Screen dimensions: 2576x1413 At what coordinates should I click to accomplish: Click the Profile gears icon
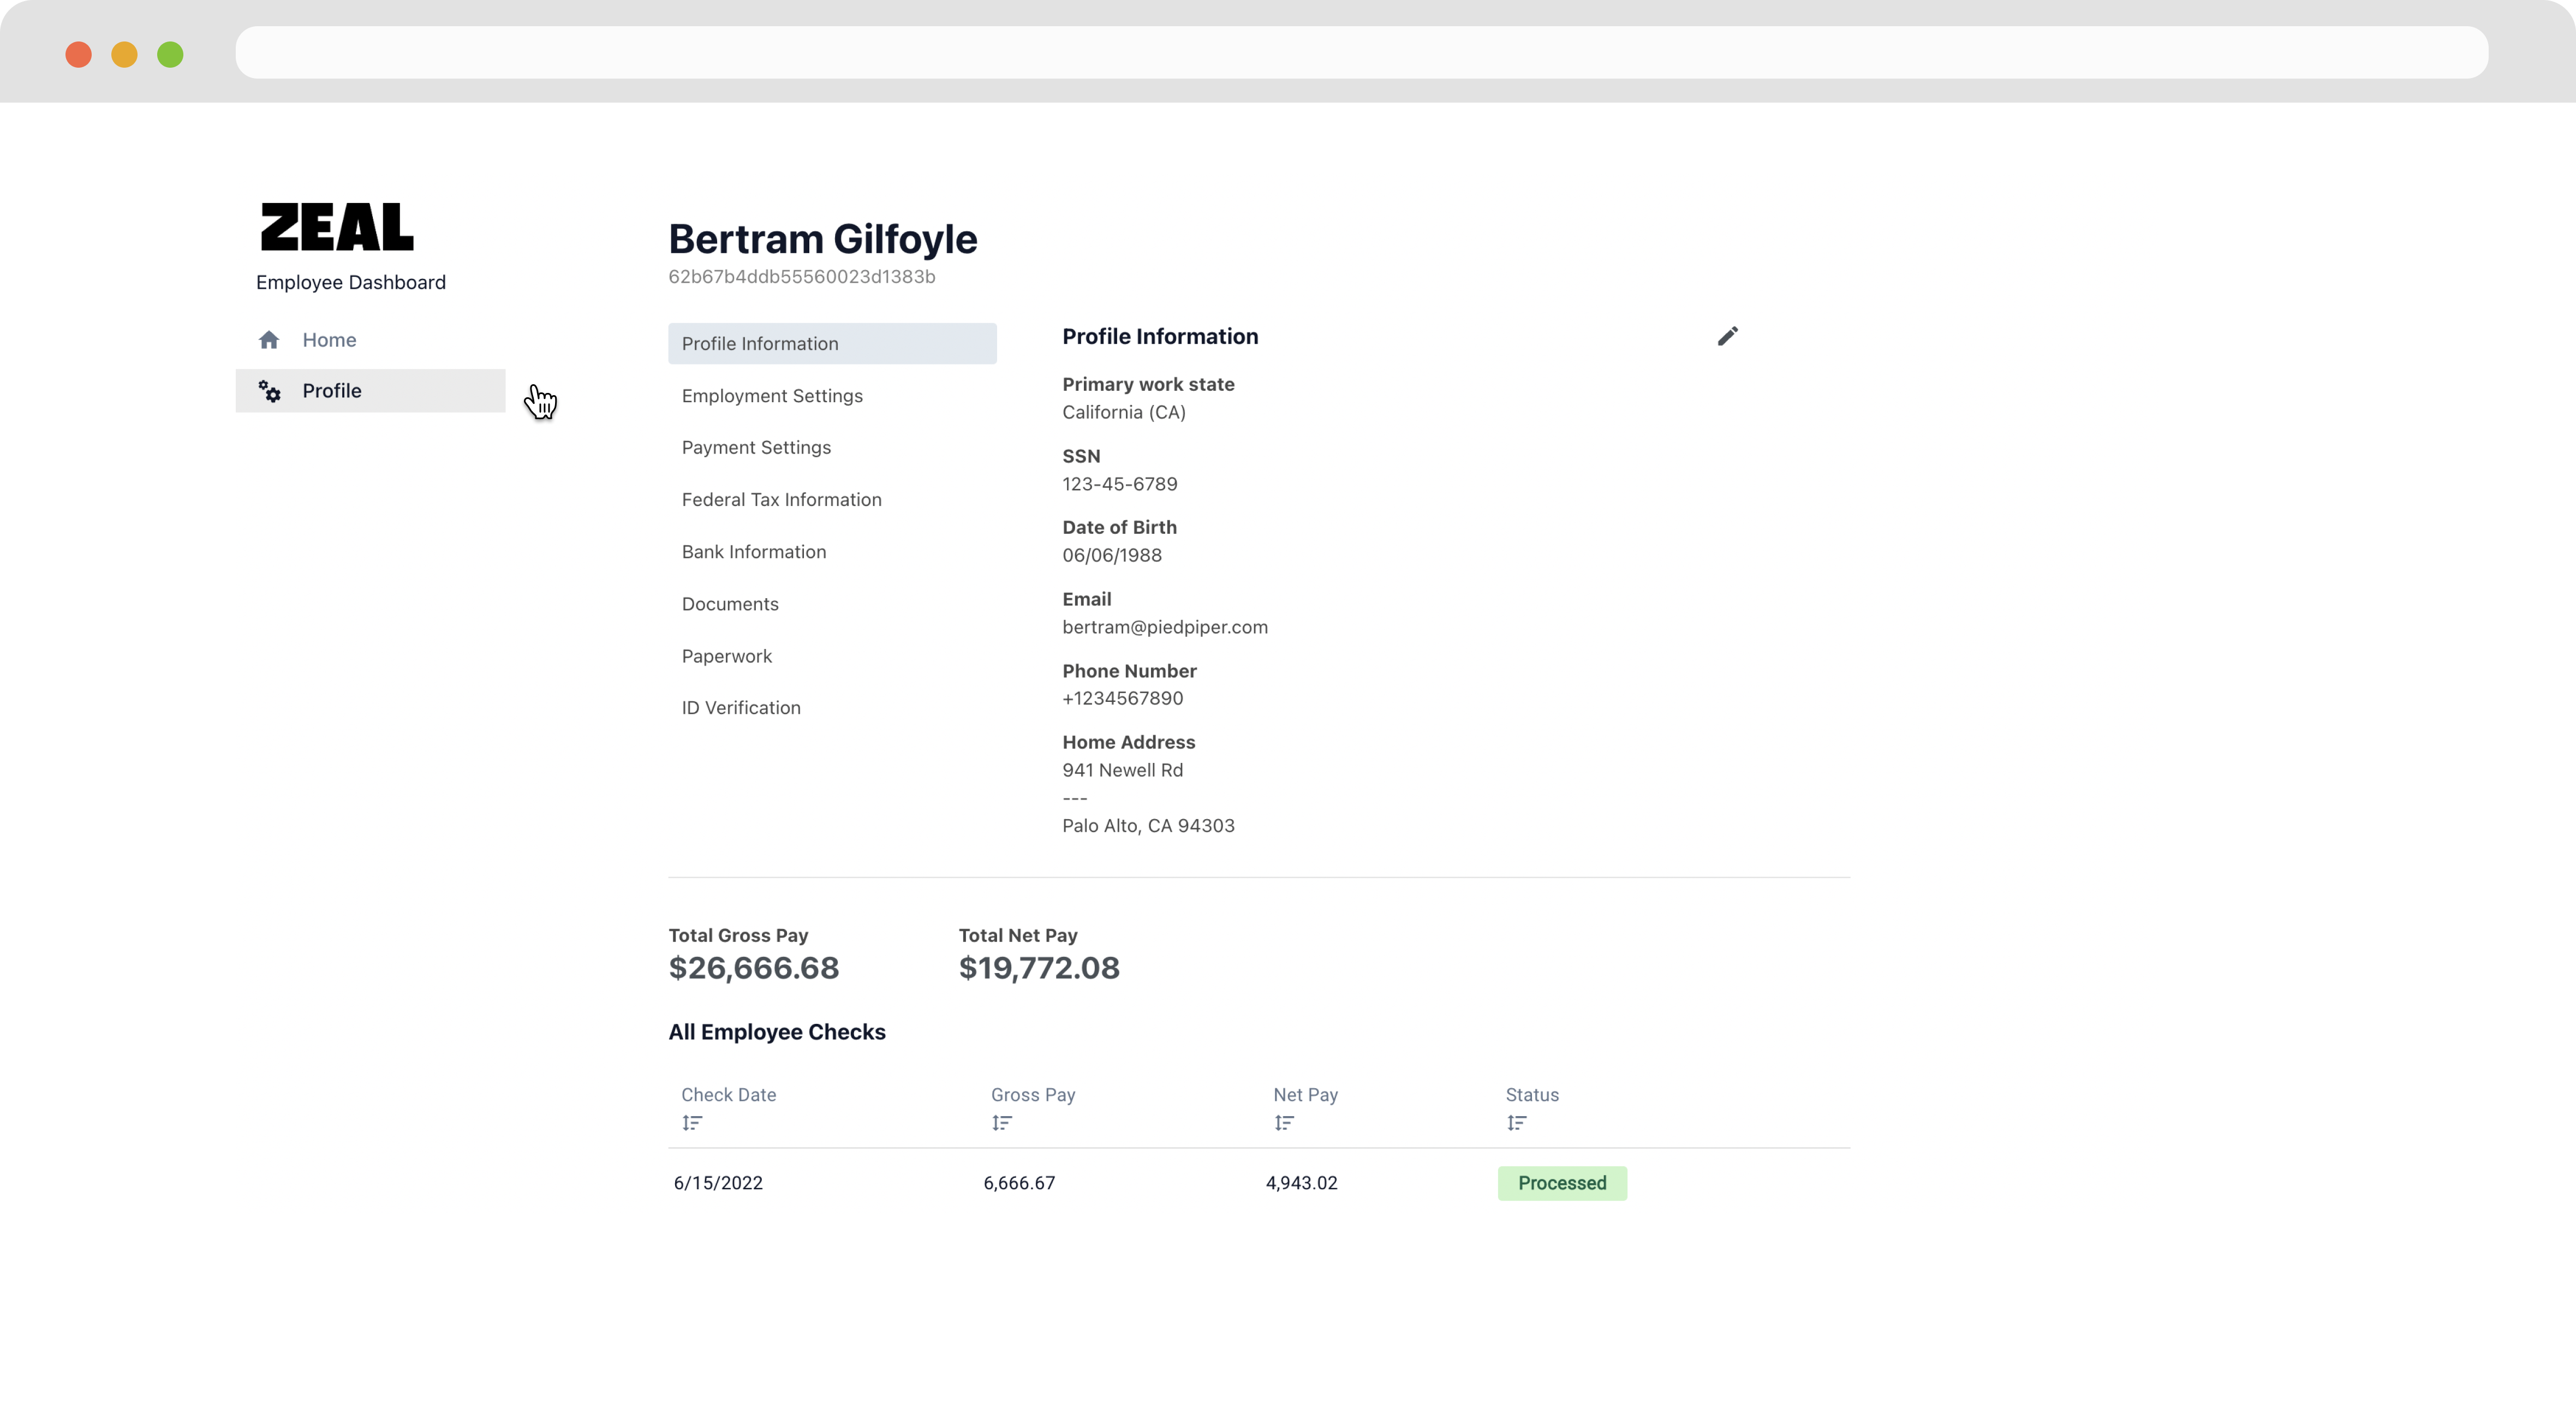click(x=270, y=391)
